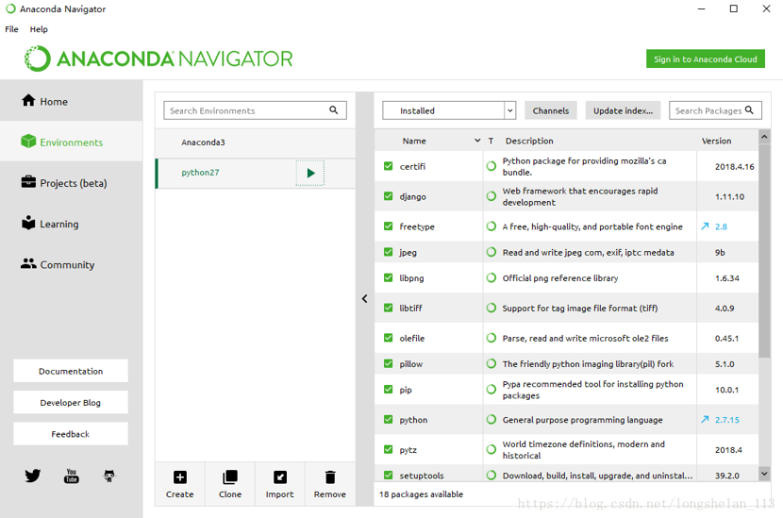Click the Import environment icon
The height and width of the screenshot is (518, 783).
[x=280, y=477]
